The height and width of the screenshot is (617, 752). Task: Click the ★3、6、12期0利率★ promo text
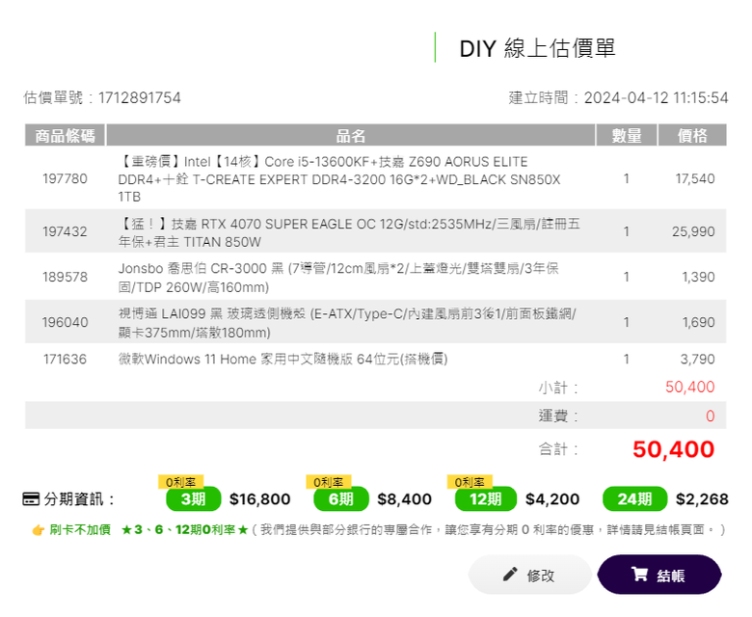pos(185,529)
